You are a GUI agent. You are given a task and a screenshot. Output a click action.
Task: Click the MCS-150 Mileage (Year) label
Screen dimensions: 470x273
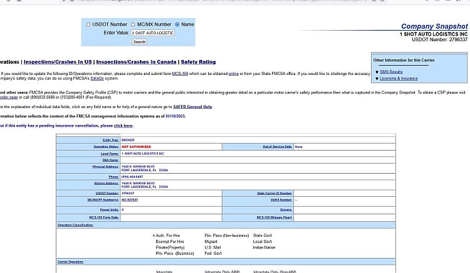pos(274,217)
